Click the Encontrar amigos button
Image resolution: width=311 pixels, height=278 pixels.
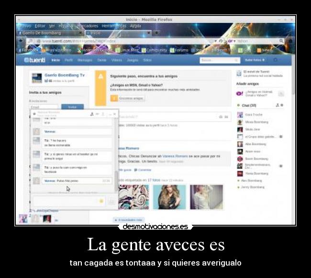click(x=128, y=98)
